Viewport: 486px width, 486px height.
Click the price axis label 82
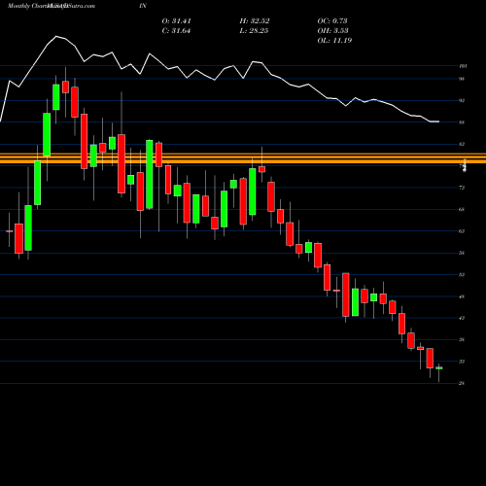pos(462,144)
